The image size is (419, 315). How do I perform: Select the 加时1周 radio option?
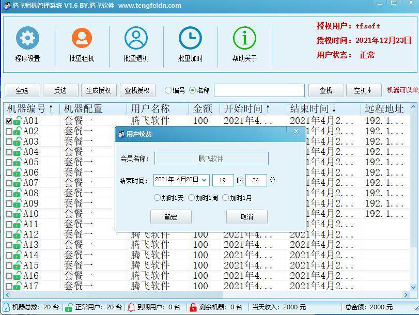click(x=191, y=198)
